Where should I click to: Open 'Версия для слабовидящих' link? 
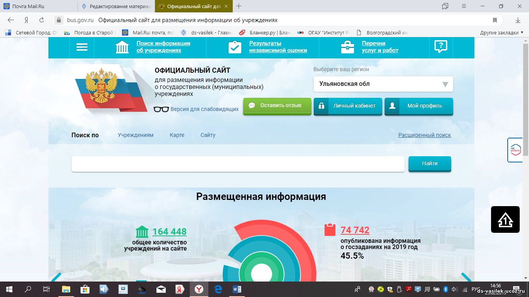point(205,109)
